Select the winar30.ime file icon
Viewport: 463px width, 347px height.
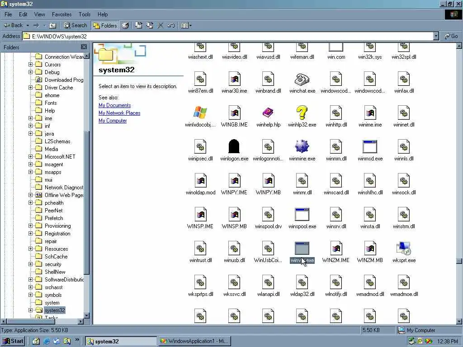click(234, 79)
